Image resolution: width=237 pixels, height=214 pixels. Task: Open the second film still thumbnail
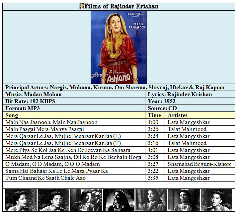(x=53, y=200)
